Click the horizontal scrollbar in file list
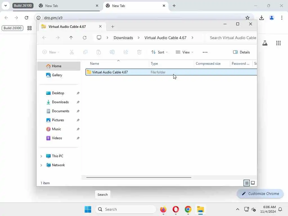 pos(139,177)
